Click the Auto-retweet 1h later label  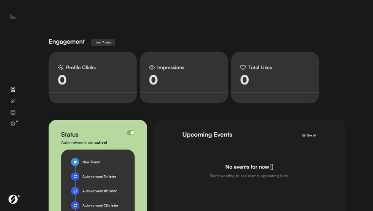click(x=99, y=177)
